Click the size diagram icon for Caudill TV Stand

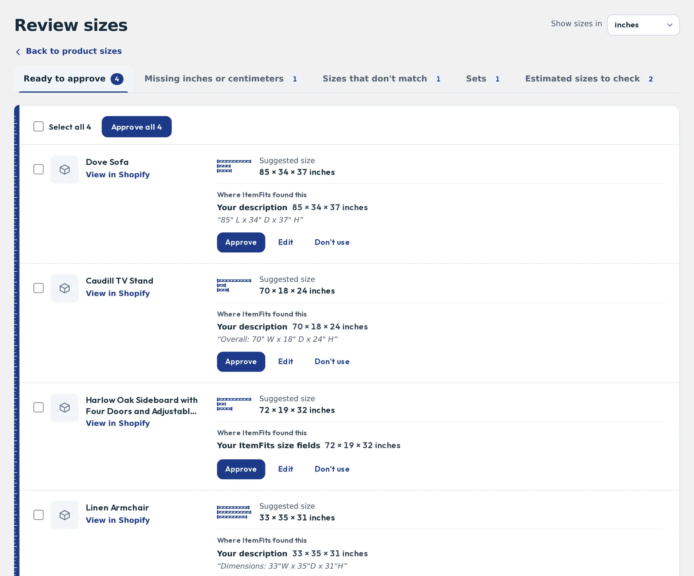pyautogui.click(x=234, y=285)
